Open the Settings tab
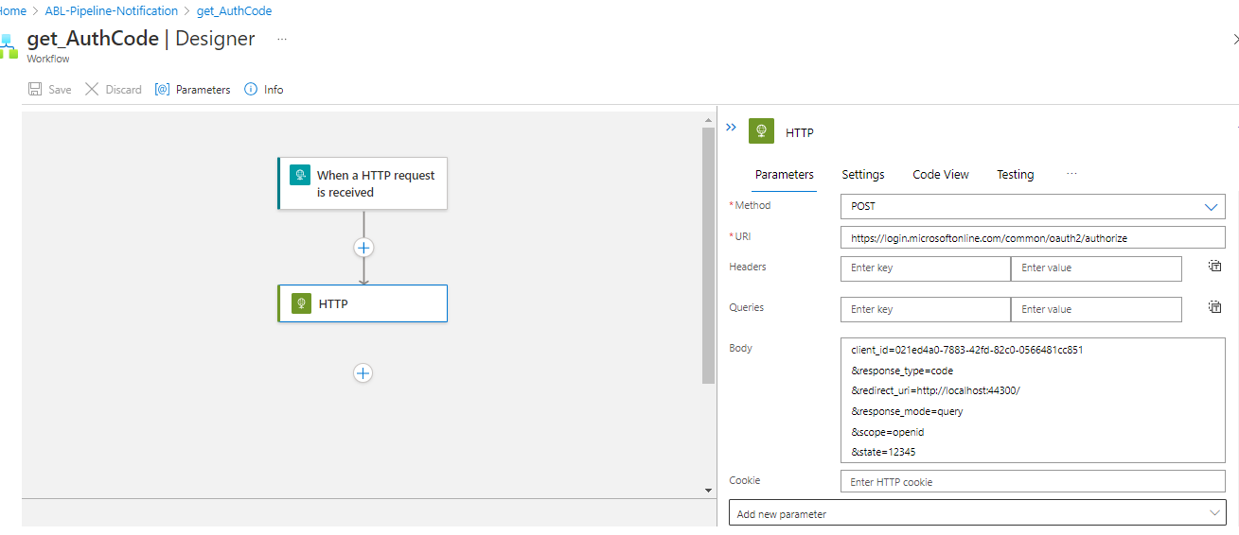Viewport: 1239px width, 535px height. tap(863, 175)
